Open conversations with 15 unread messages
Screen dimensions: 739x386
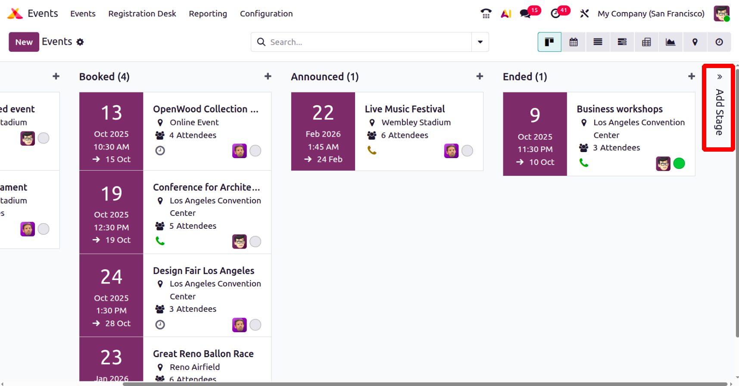click(526, 14)
